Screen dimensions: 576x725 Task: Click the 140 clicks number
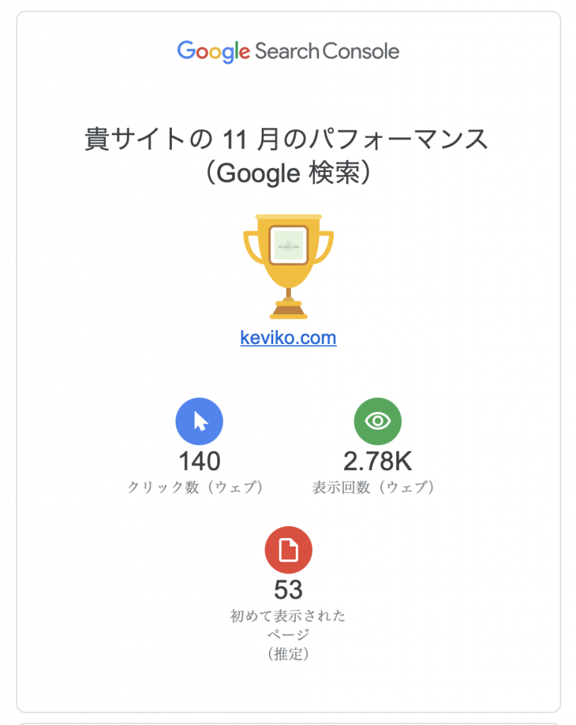(200, 462)
